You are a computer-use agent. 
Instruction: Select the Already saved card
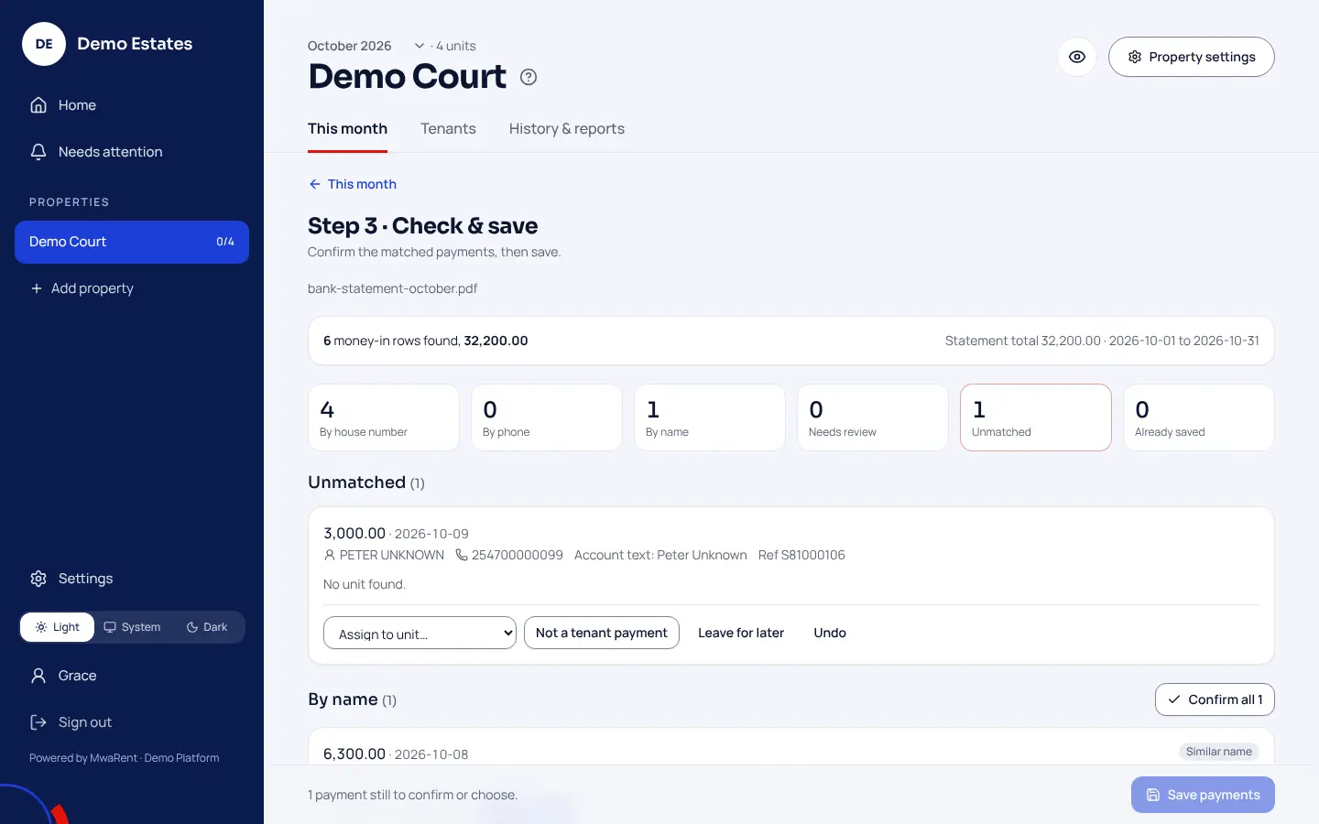pos(1199,417)
